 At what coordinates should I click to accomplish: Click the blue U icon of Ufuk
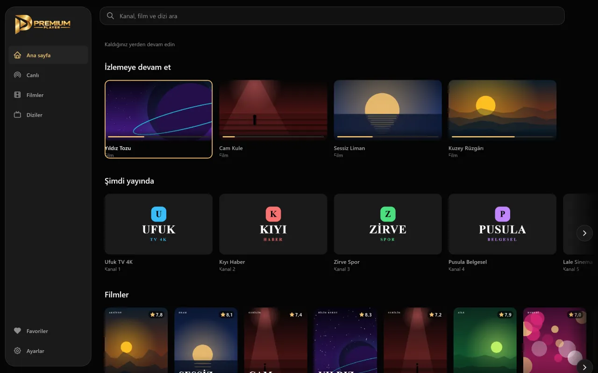tap(159, 214)
